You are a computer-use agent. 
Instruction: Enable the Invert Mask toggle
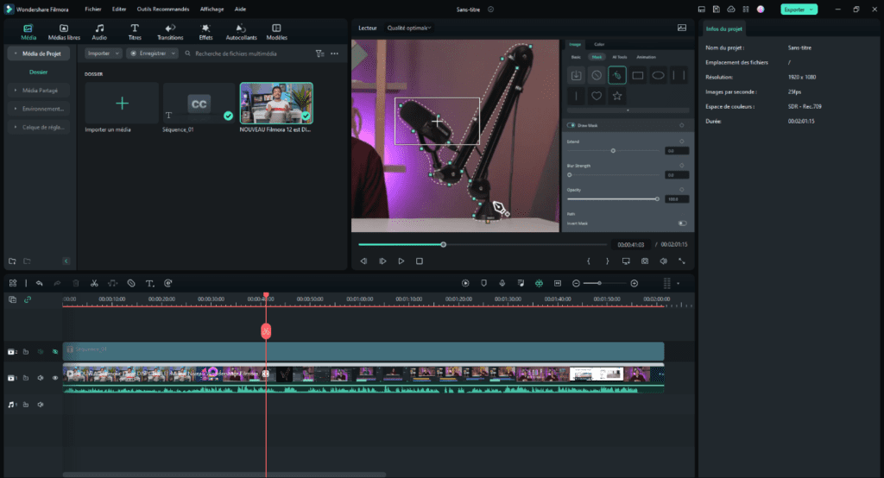(x=682, y=223)
